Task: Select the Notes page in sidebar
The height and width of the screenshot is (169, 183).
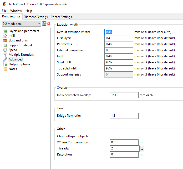Action: [13, 69]
